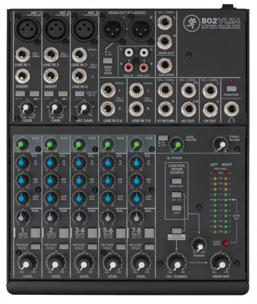Click the green POWER LED
The image size is (257, 304).
click(168, 158)
